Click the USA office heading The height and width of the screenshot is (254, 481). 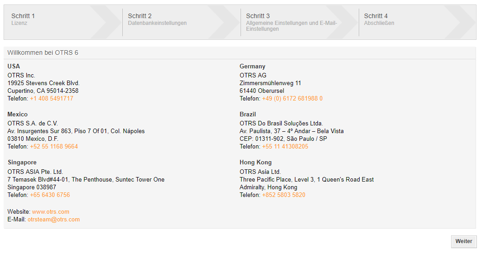tap(14, 67)
